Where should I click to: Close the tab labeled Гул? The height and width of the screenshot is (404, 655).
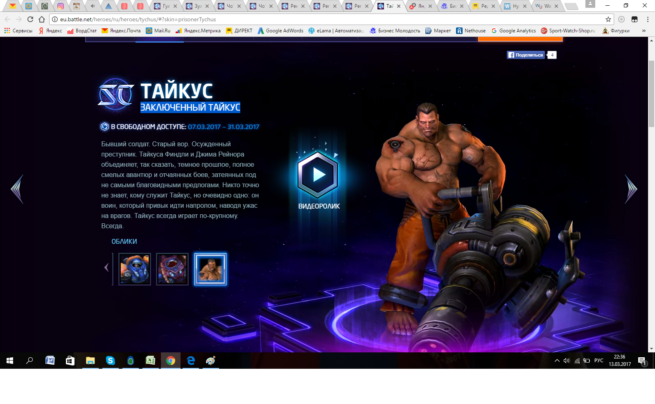pos(175,6)
